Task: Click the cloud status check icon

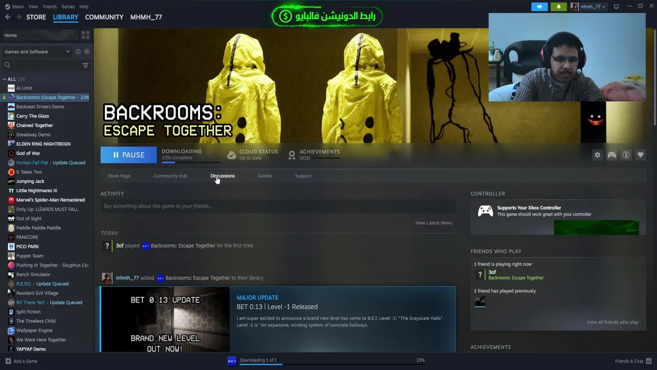Action: tap(231, 155)
